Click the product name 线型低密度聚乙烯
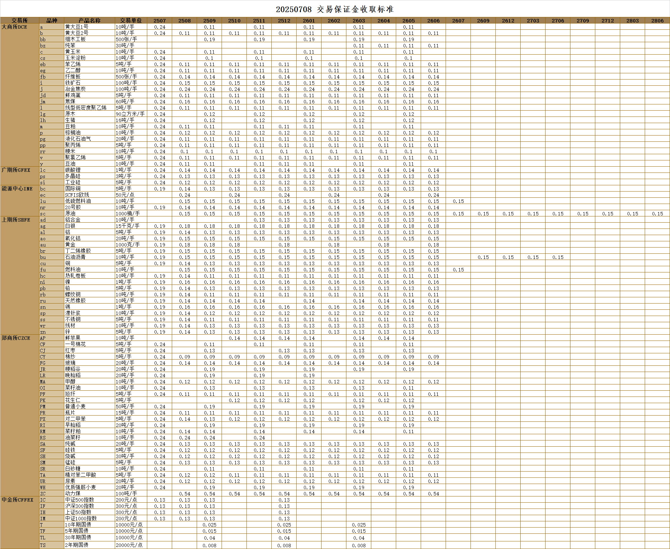This screenshot has height=549, width=670. [86, 108]
